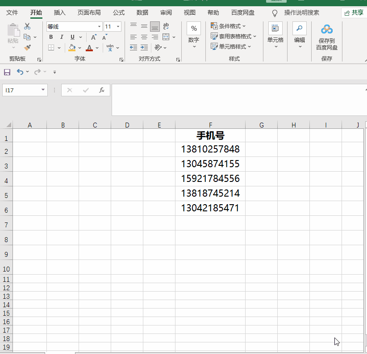
Task: Expand the Name Box dropdown arrow
Action: [43, 90]
